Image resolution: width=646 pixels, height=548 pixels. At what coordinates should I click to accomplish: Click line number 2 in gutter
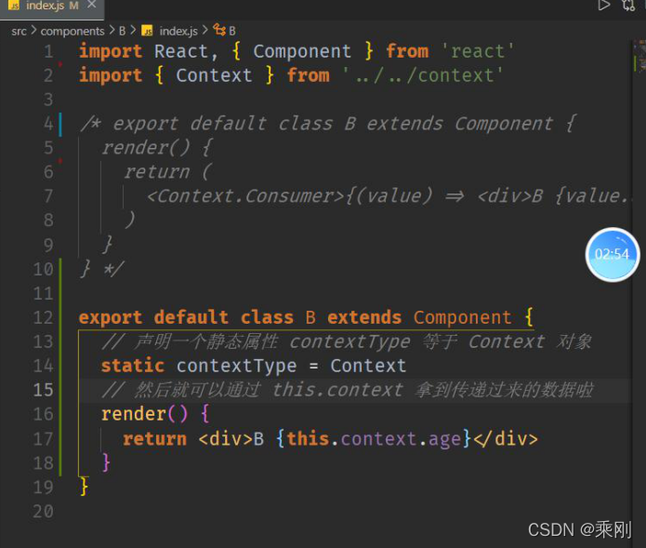pos(48,76)
